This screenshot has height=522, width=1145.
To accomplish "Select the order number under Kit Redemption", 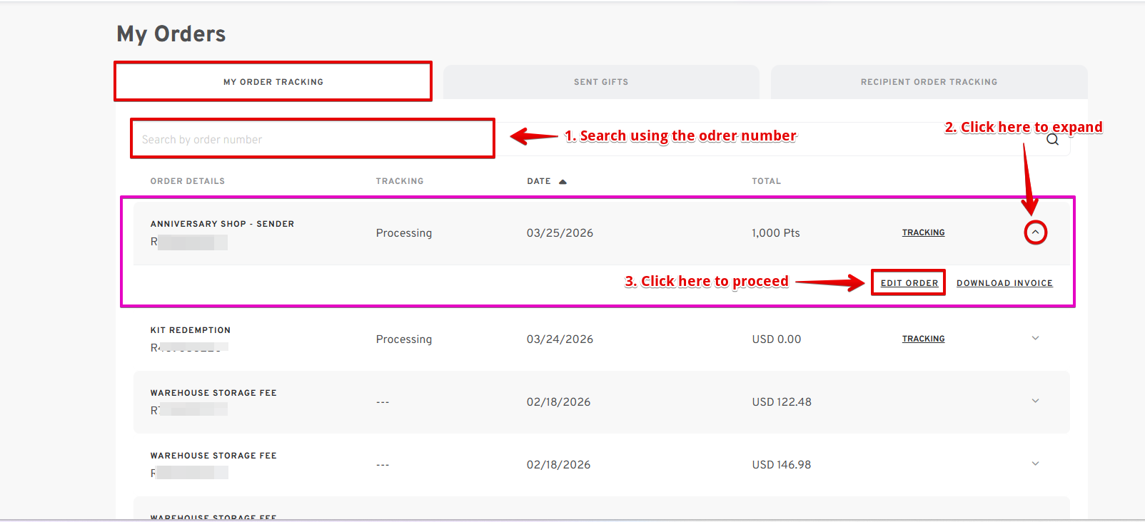I will point(188,348).
